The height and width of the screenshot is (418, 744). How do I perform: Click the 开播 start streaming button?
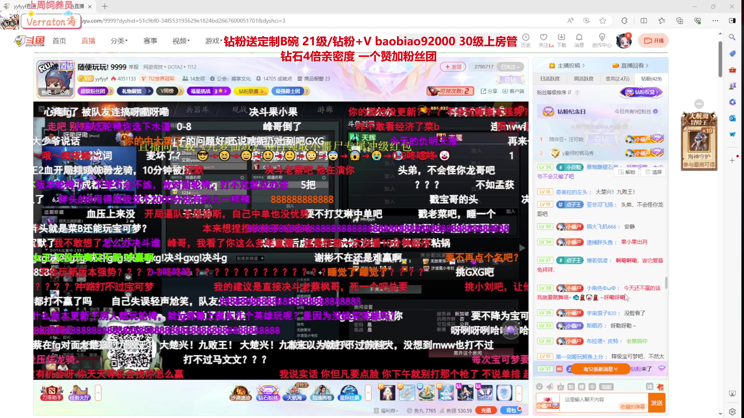pyautogui.click(x=653, y=41)
